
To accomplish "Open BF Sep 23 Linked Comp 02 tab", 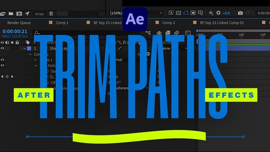I will click(x=222, y=23).
